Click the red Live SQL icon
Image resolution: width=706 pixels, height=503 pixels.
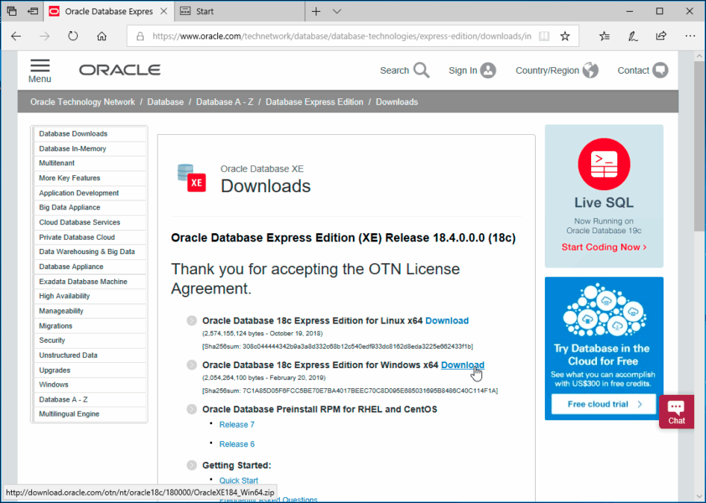[603, 164]
